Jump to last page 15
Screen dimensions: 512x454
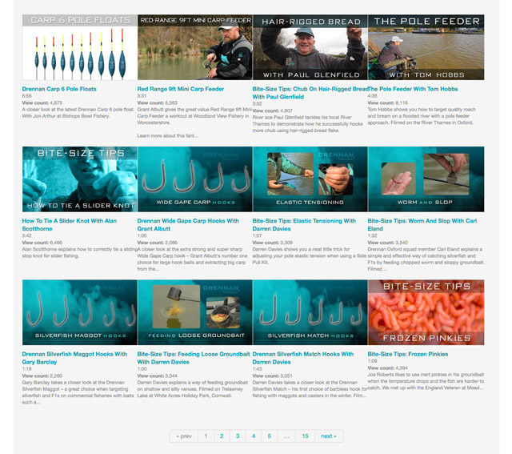coord(306,436)
